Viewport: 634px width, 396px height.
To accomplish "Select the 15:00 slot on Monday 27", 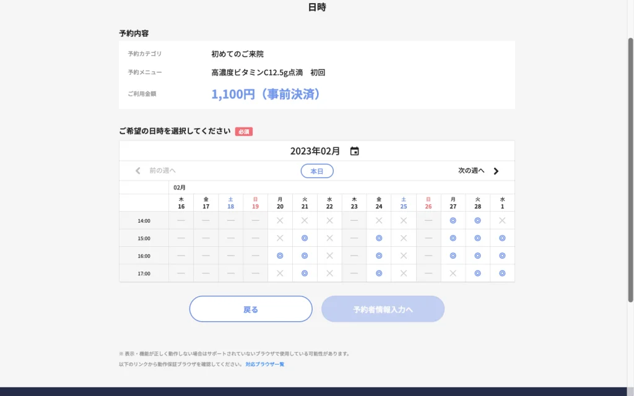I will (x=453, y=238).
